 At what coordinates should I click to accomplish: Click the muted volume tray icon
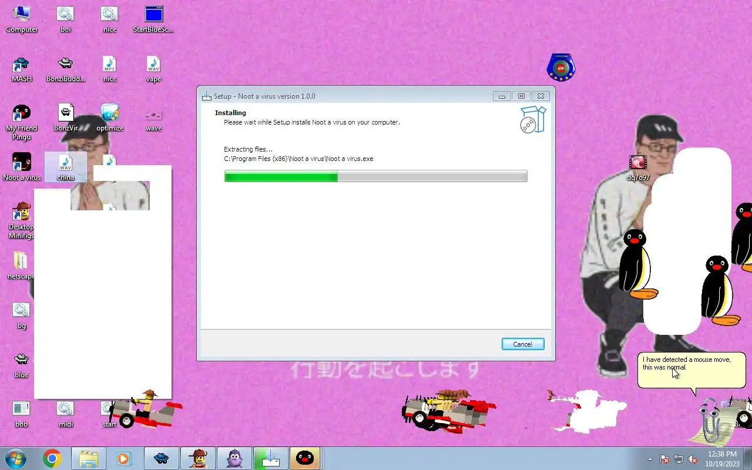(x=693, y=459)
